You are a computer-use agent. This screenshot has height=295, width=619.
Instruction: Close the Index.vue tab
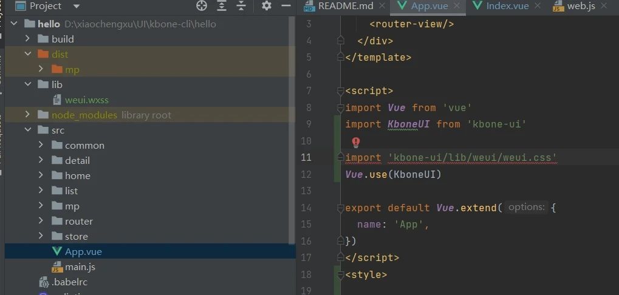click(537, 6)
